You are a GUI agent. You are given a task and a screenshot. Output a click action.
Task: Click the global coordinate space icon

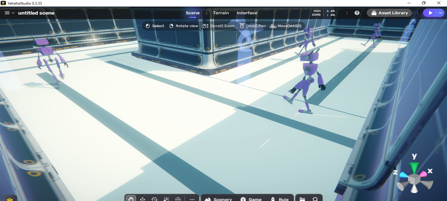[x=178, y=199]
